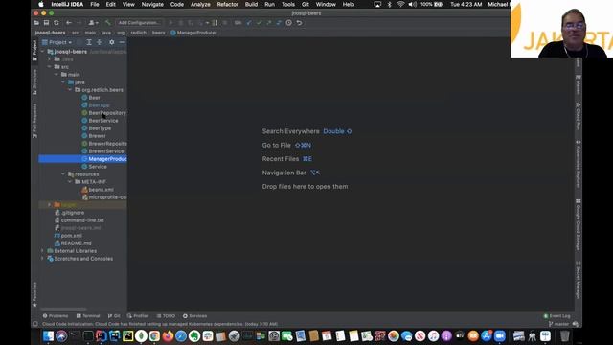
Task: Expand External Libraries node
Action: point(42,251)
